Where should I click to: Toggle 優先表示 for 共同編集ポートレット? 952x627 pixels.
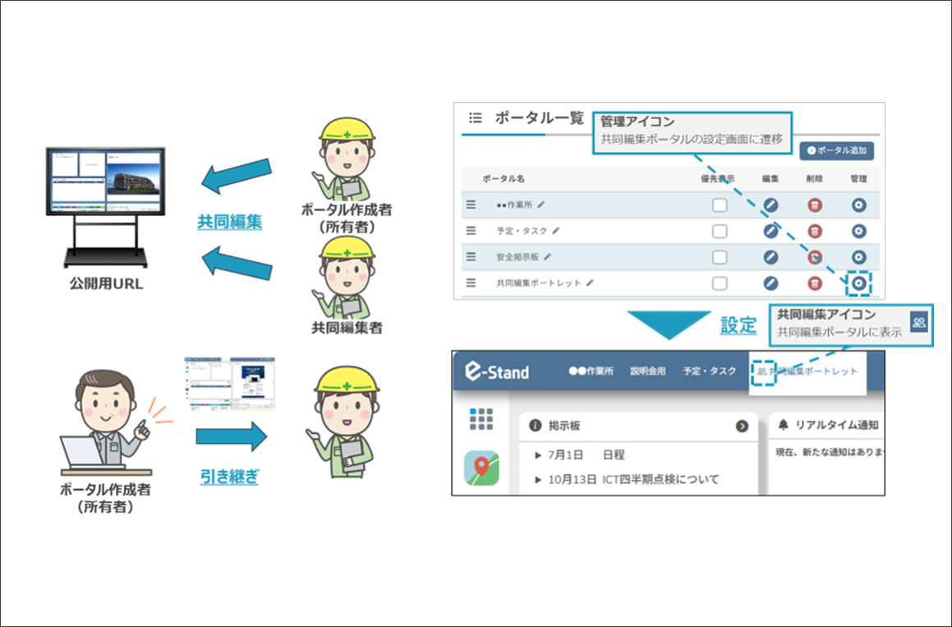click(x=720, y=284)
